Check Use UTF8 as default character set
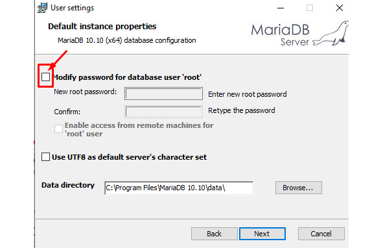 45,156
